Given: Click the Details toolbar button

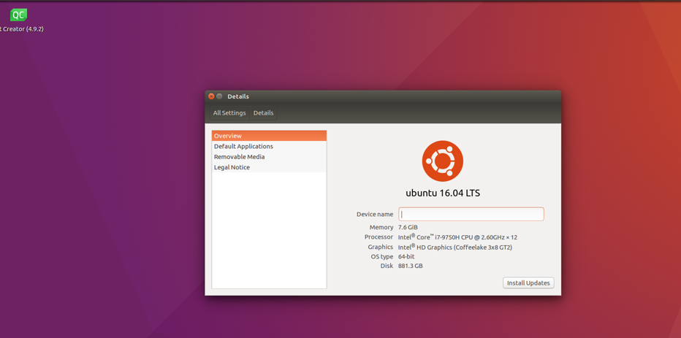Looking at the screenshot, I should (264, 113).
